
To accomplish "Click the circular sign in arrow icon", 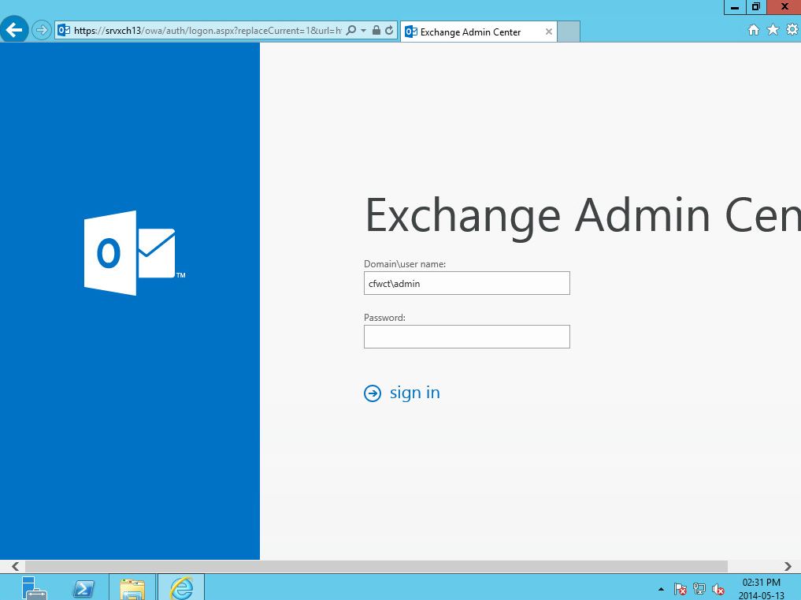I will tap(372, 393).
